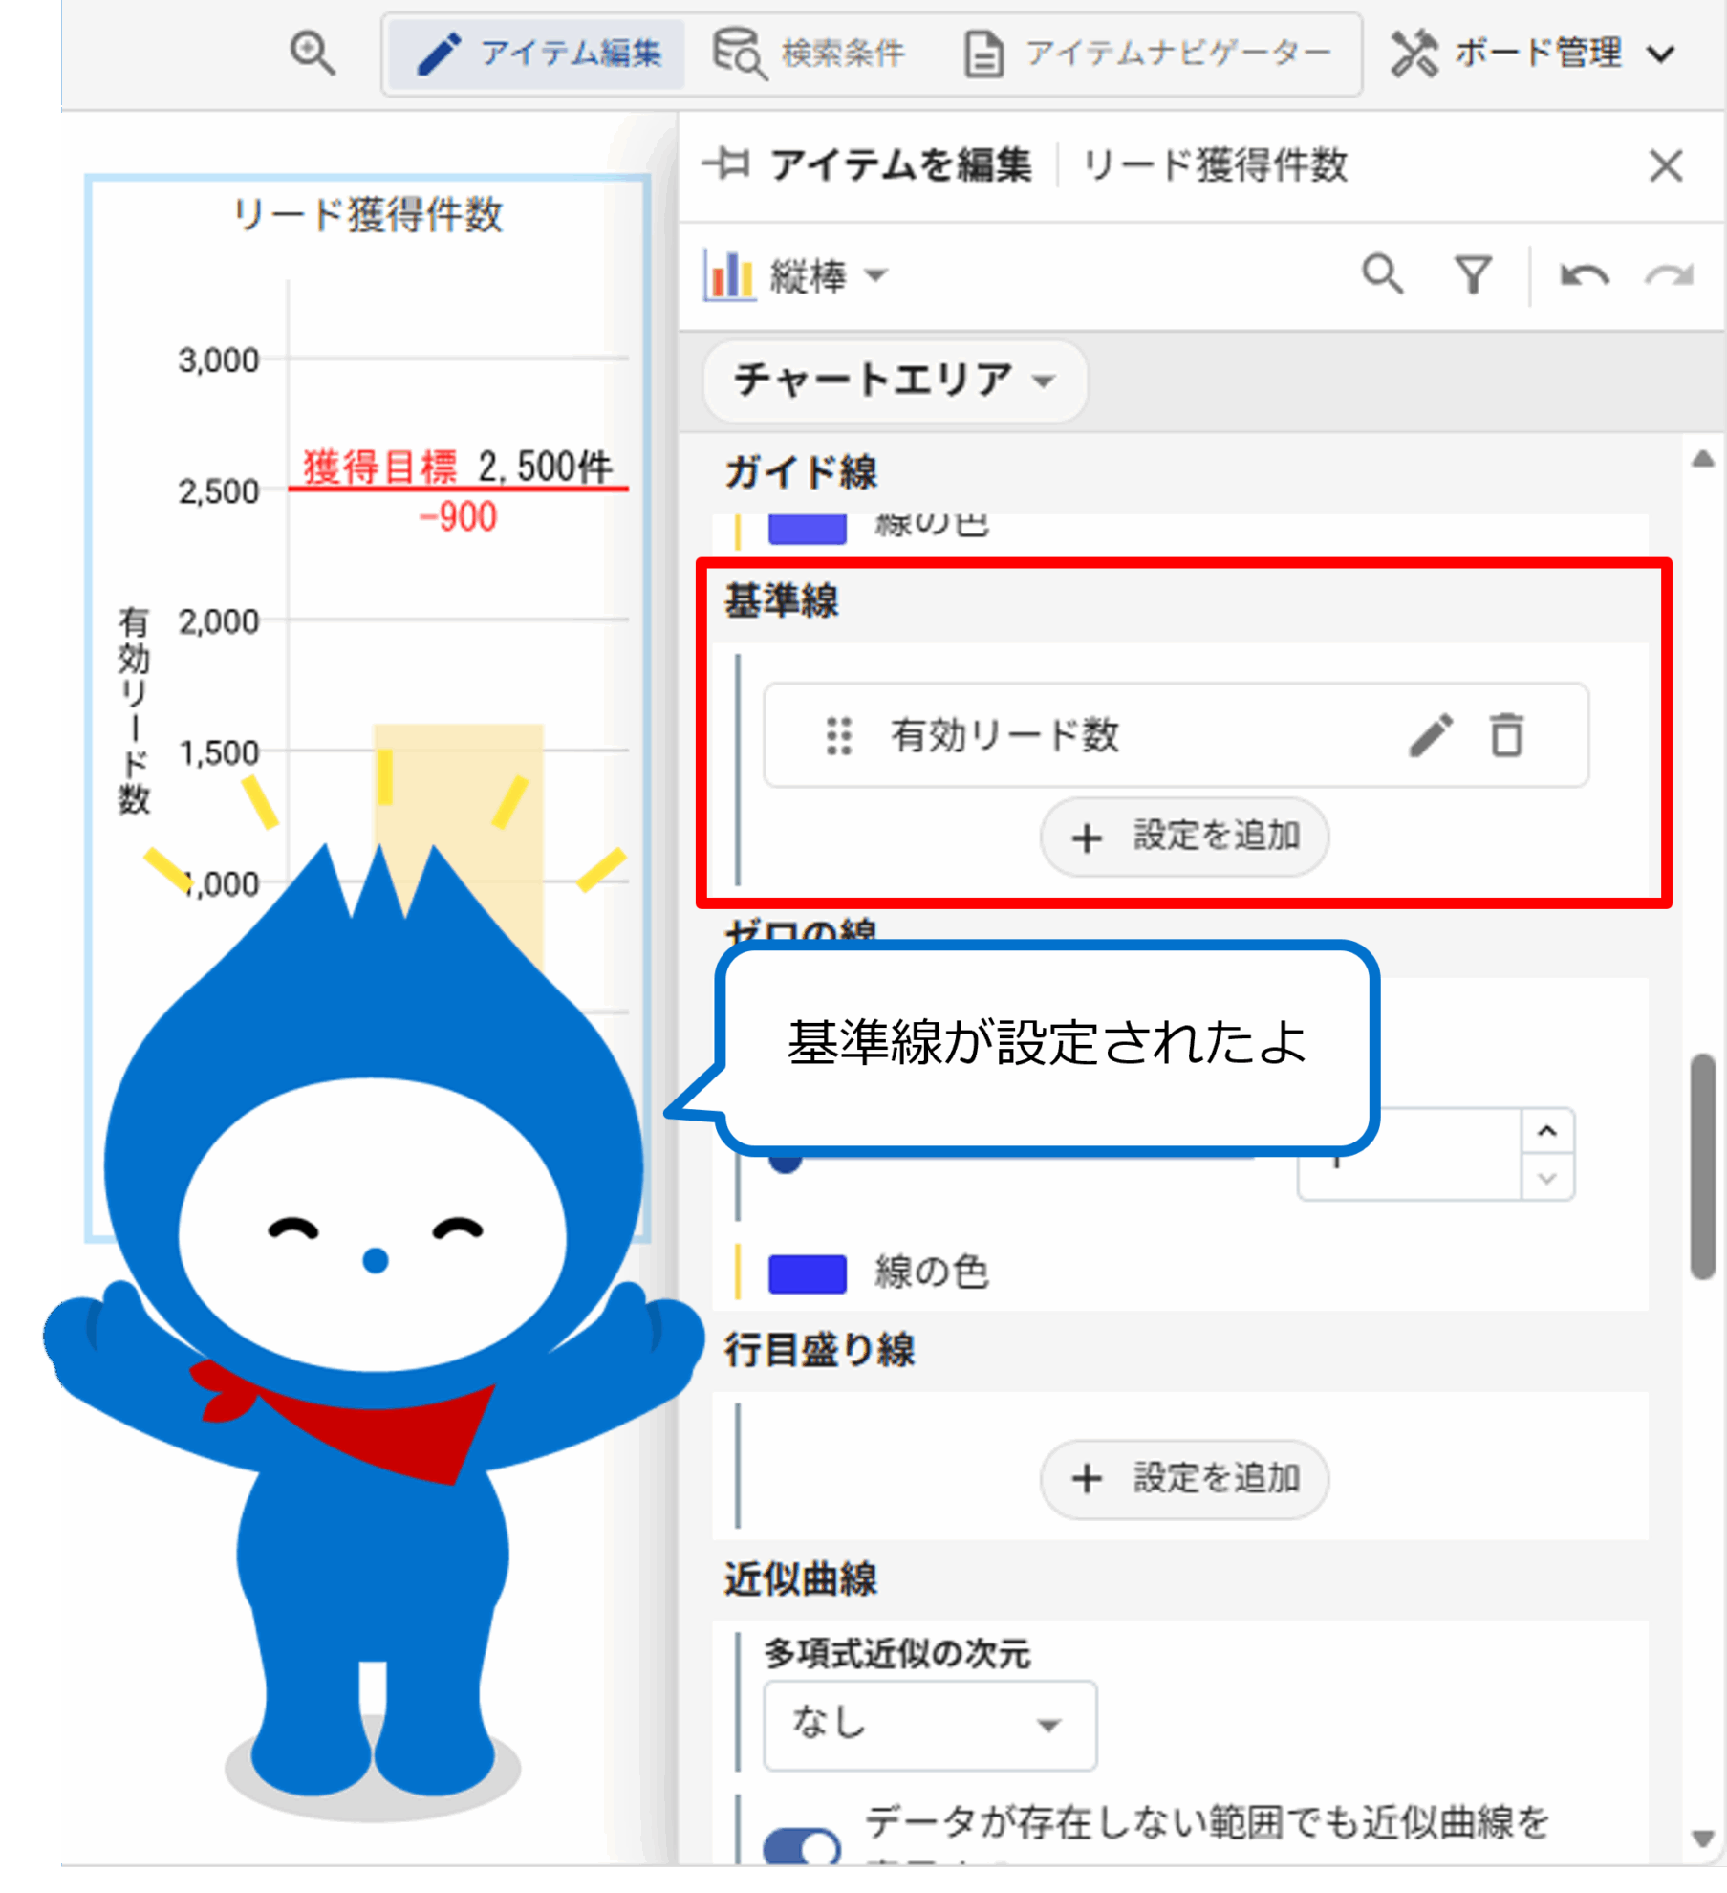Click the redo arrow icon

(1669, 276)
